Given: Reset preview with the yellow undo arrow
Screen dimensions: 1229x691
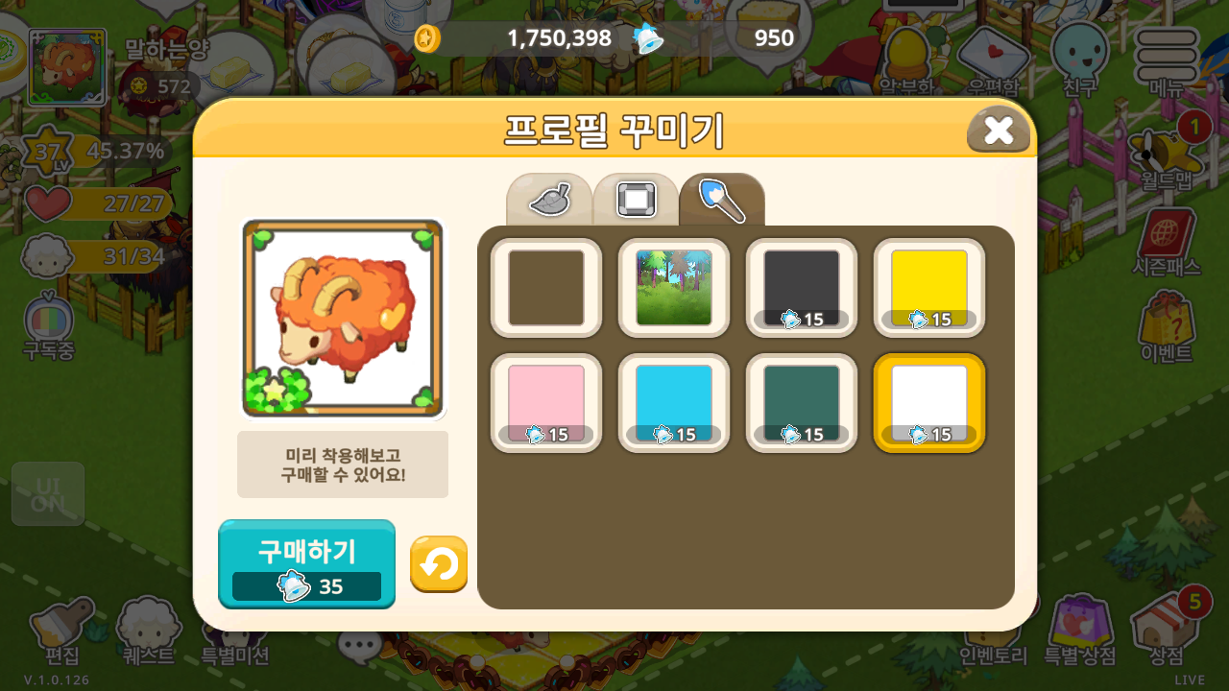Looking at the screenshot, I should click(439, 564).
